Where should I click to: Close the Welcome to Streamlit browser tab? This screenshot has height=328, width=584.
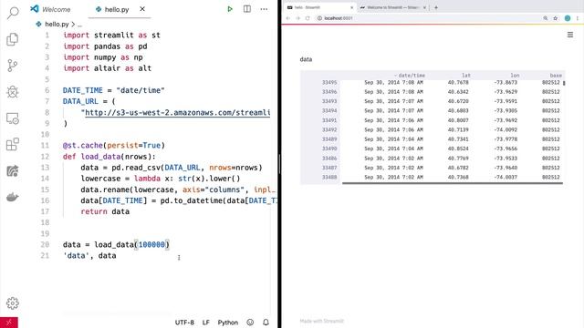pos(424,7)
